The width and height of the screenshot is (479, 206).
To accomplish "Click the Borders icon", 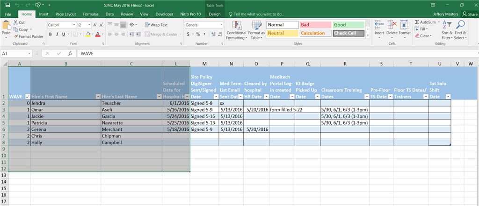I will coord(75,34).
